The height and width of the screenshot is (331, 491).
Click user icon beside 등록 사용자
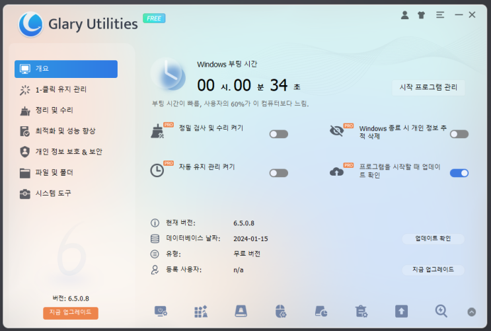[155, 270]
